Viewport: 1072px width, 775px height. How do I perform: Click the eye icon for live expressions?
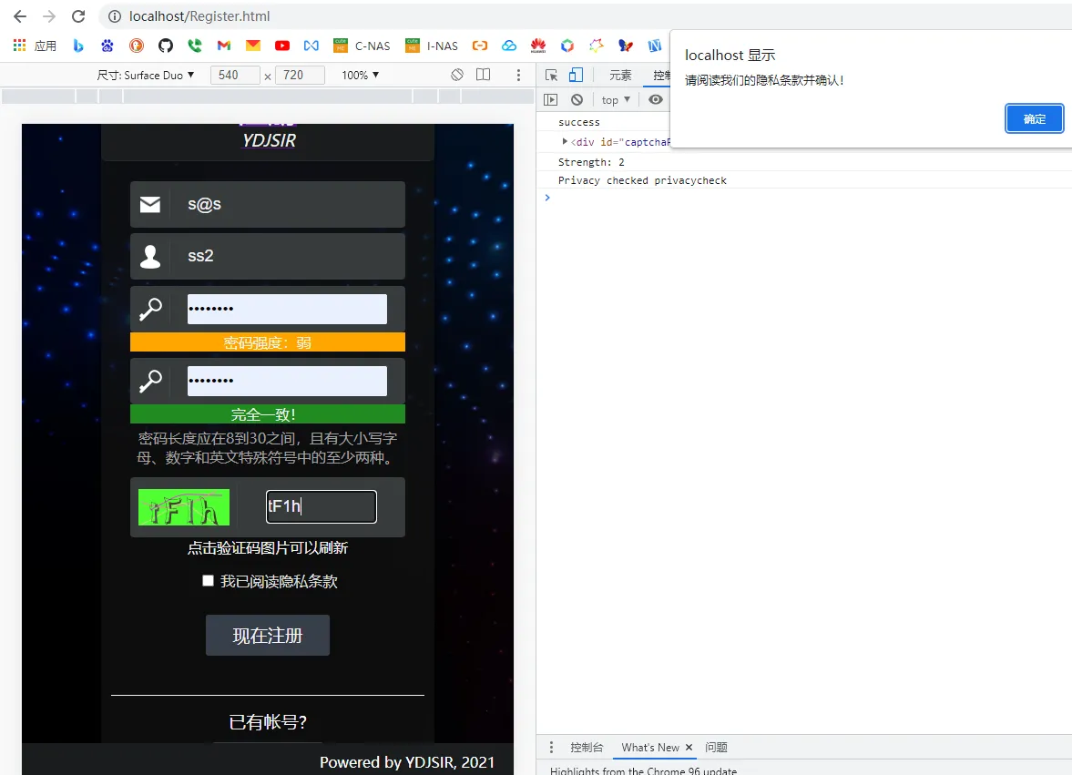[x=655, y=100]
